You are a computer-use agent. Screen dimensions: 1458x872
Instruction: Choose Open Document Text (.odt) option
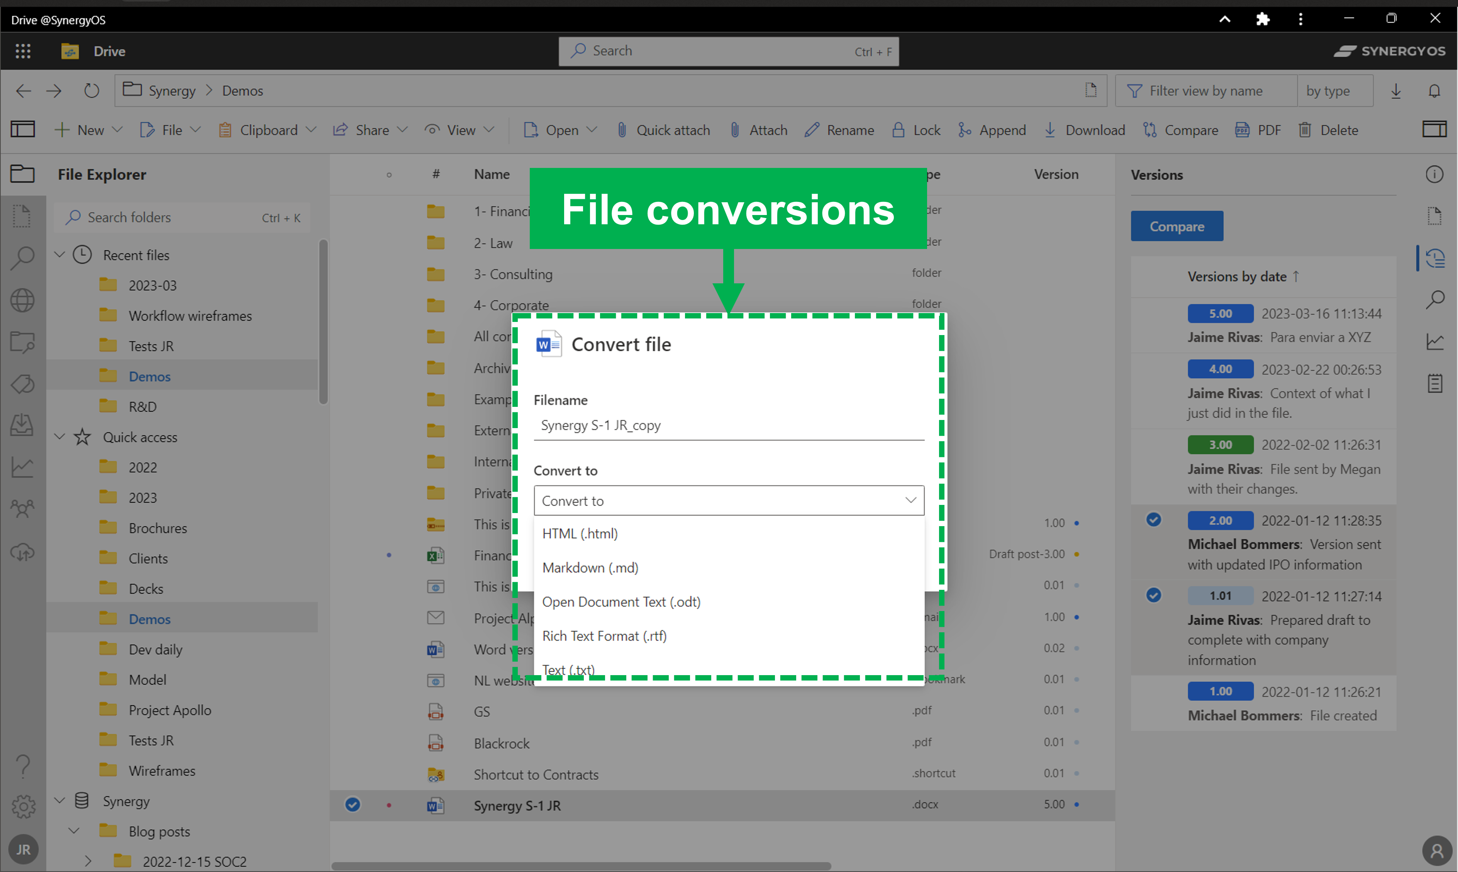pos(729,602)
